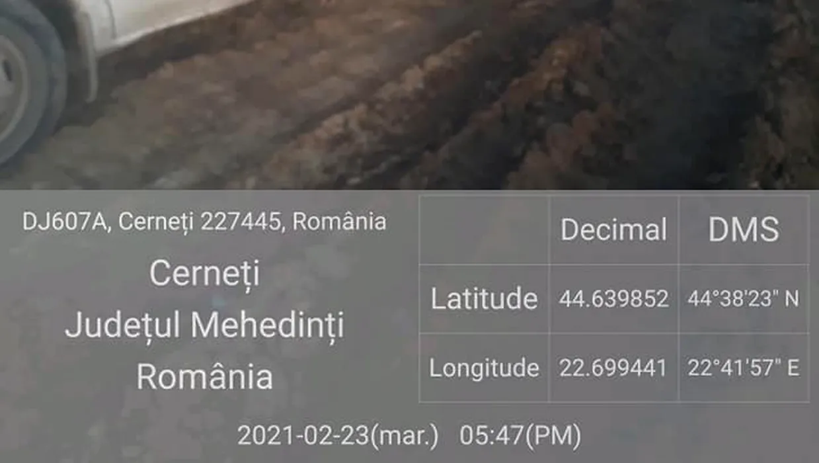The height and width of the screenshot is (463, 819).
Task: Select the Latitude row label
Action: (484, 299)
